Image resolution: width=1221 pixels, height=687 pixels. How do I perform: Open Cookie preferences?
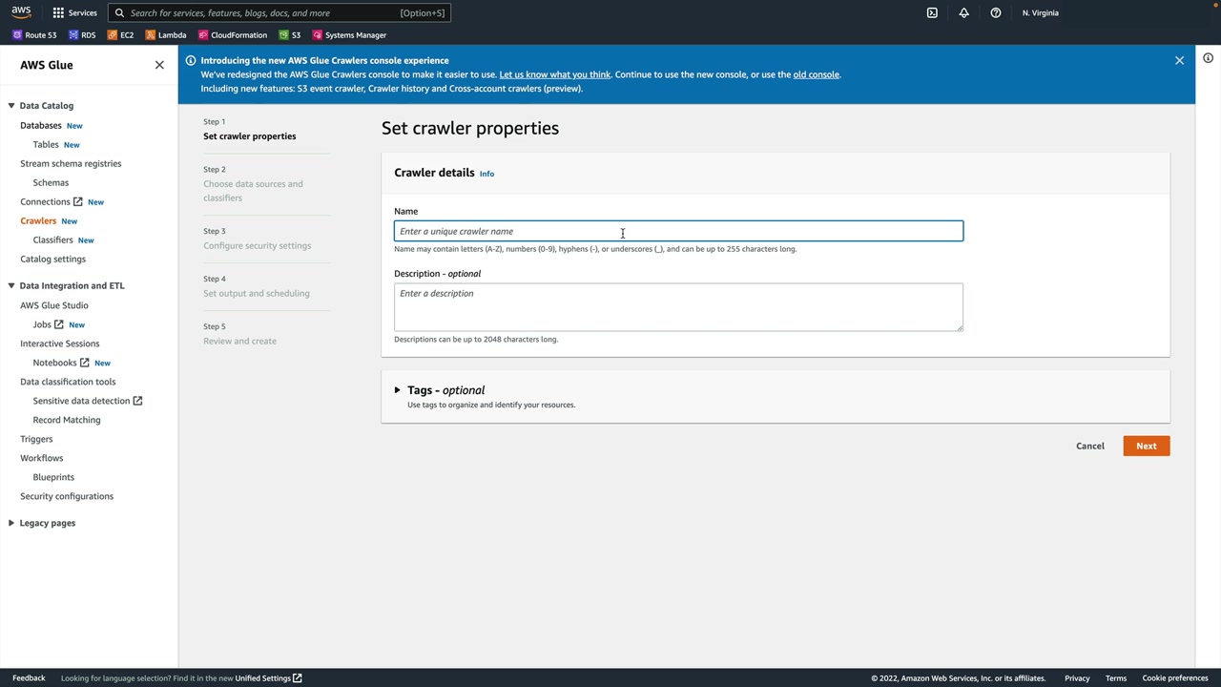click(x=1175, y=678)
